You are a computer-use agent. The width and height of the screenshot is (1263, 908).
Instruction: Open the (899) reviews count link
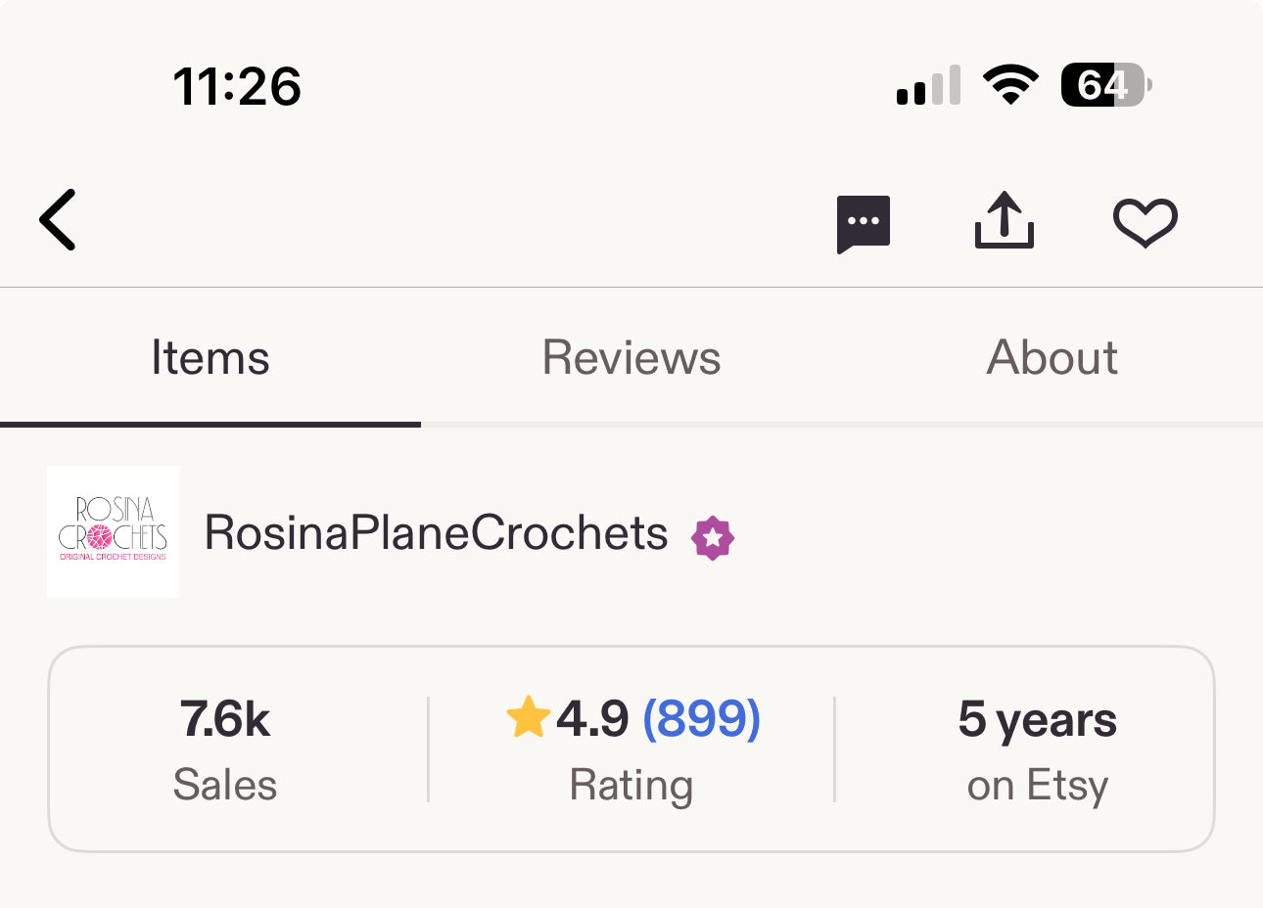(x=701, y=720)
